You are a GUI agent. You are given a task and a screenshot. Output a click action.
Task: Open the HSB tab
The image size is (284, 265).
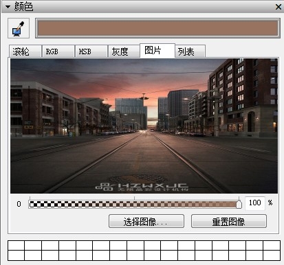pyautogui.click(x=91, y=51)
